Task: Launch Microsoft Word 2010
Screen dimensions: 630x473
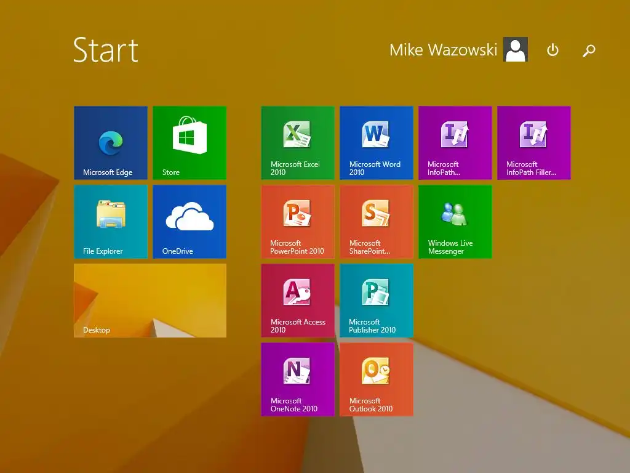Action: [377, 143]
